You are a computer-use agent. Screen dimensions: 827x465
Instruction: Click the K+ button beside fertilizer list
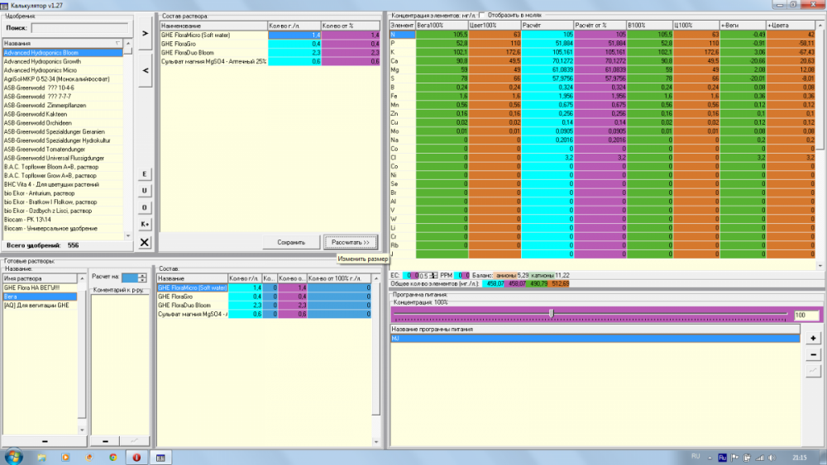click(145, 225)
